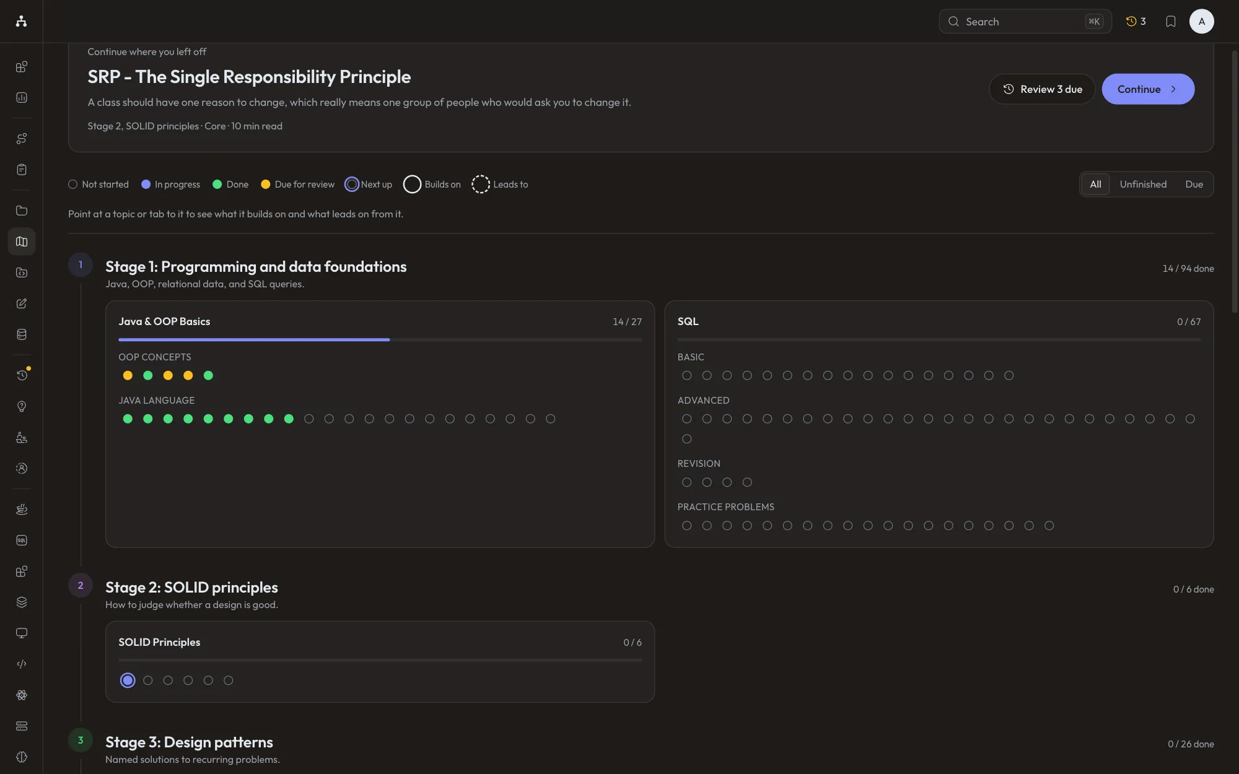Click the Search field in top bar

(1025, 22)
